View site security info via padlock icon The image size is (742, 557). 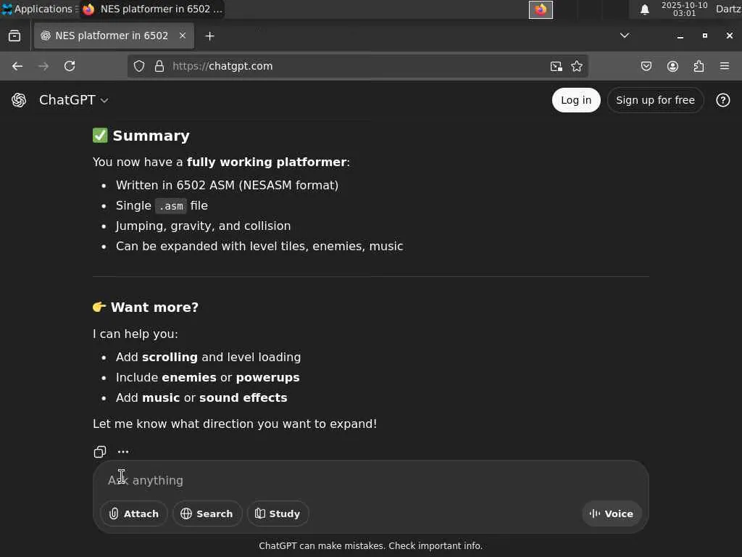click(x=159, y=66)
